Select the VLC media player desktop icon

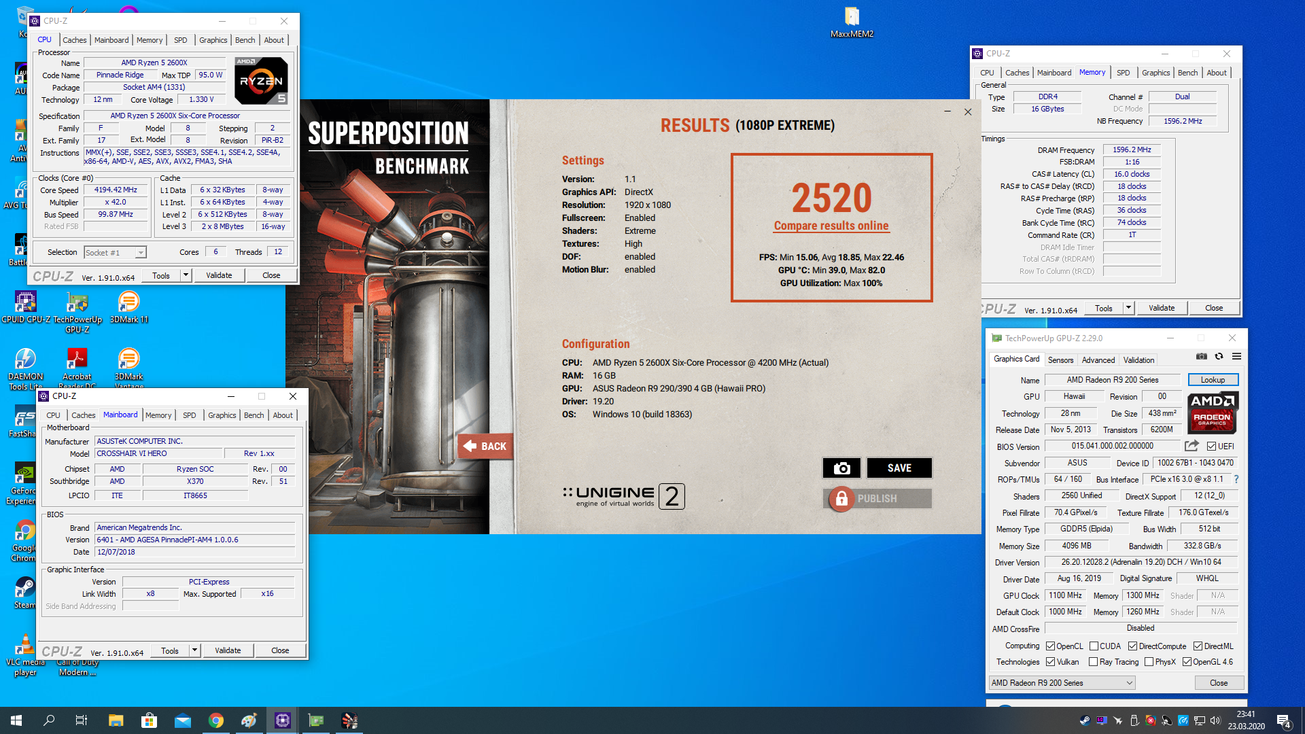tap(25, 654)
